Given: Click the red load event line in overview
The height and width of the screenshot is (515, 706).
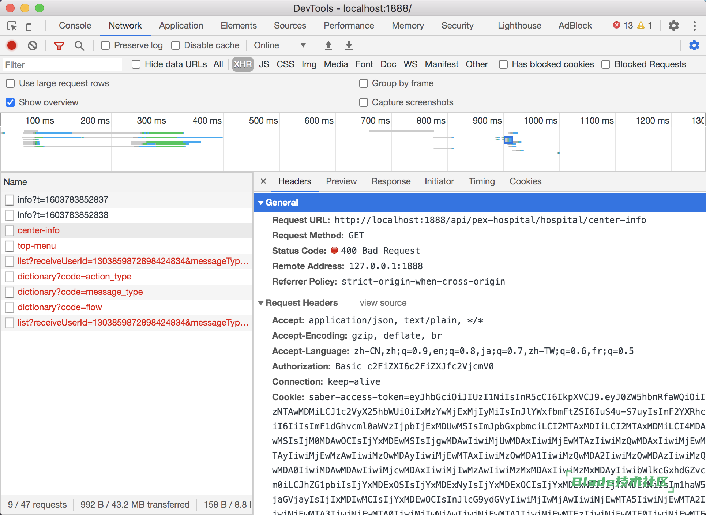Looking at the screenshot, I should click(547, 149).
